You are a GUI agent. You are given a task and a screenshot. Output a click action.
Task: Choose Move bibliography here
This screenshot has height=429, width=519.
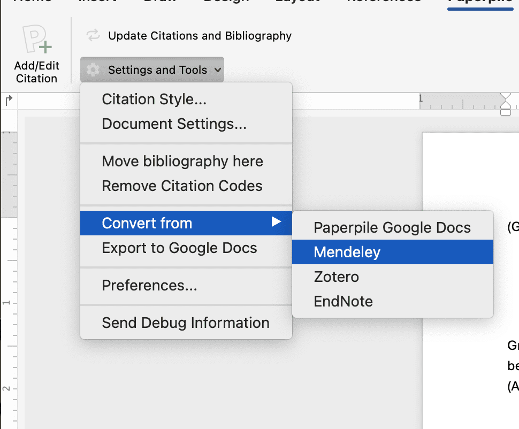(182, 162)
